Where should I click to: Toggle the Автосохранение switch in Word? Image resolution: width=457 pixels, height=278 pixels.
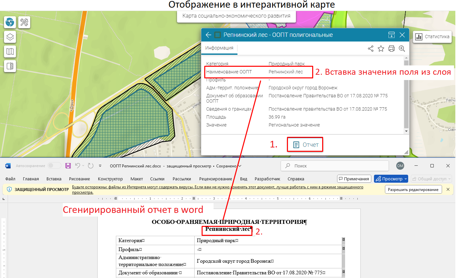54,166
